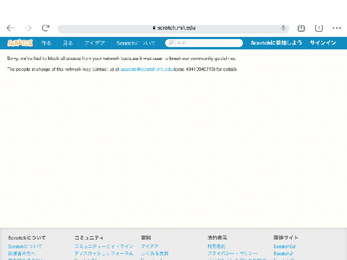Open the tab switcher showing the tab count
The image size is (347, 260).
319,28
